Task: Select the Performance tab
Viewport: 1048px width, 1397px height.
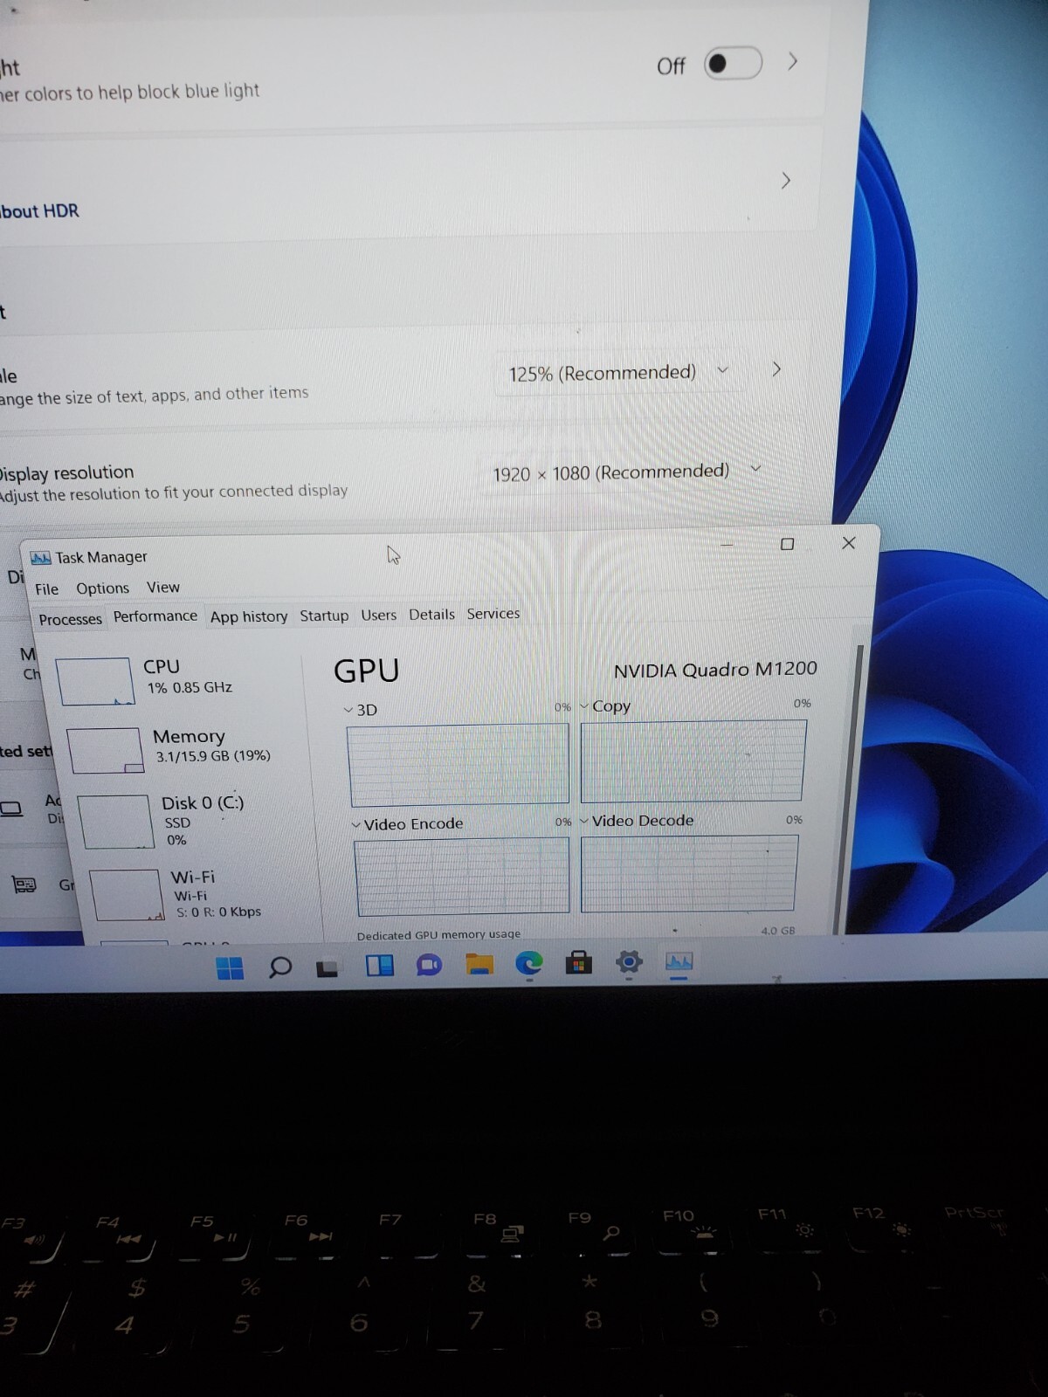Action: 155,616
